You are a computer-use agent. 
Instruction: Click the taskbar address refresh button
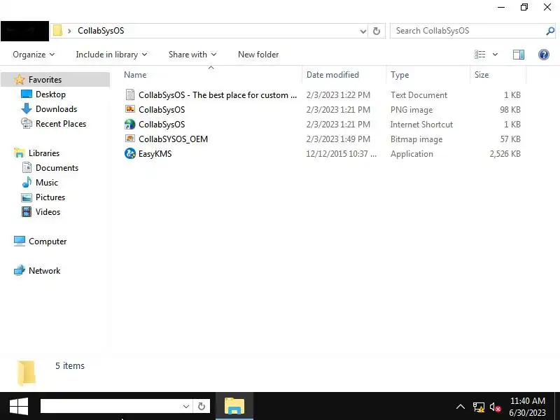point(202,406)
